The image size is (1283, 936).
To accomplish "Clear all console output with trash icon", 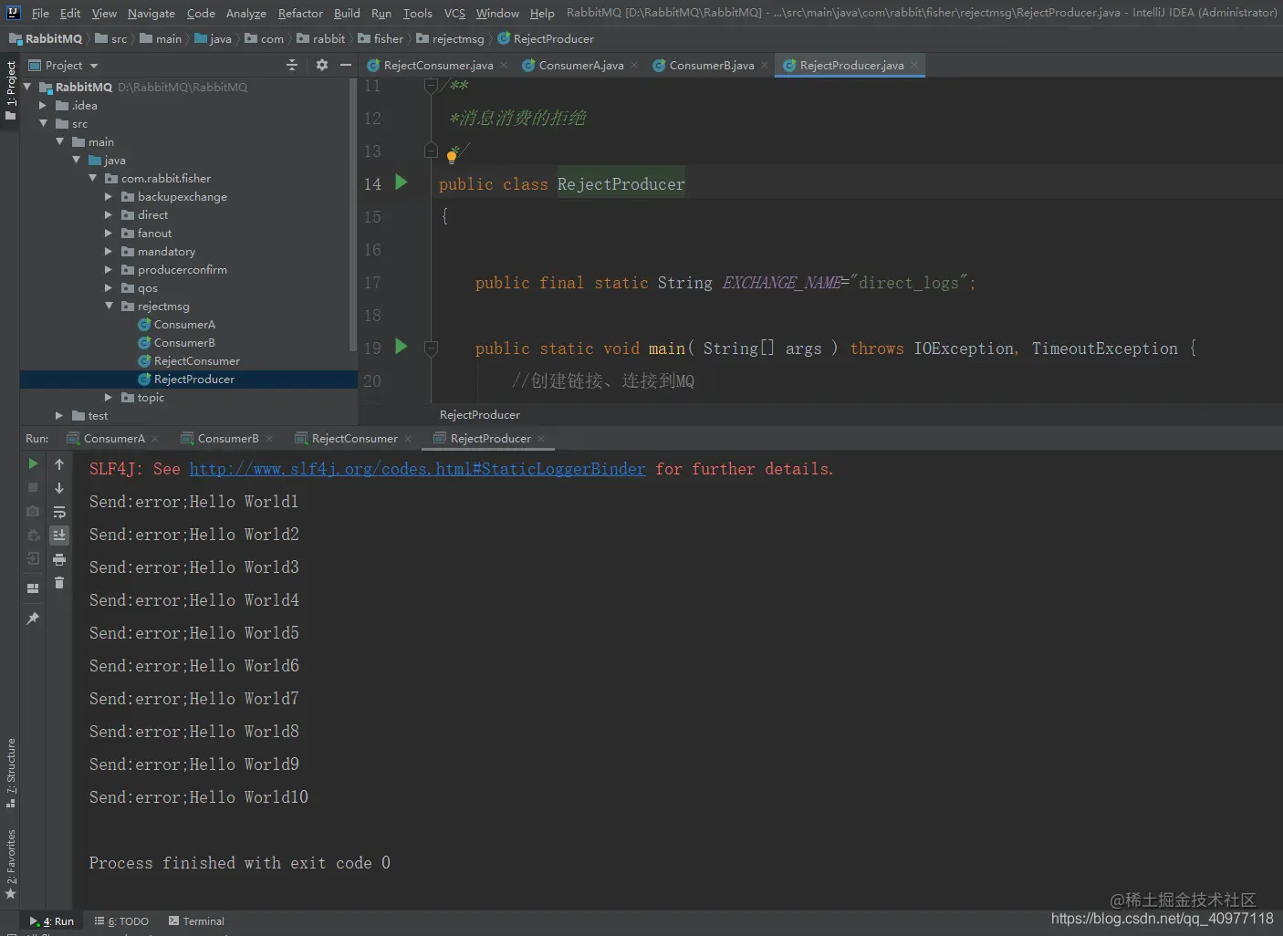I will point(59,583).
